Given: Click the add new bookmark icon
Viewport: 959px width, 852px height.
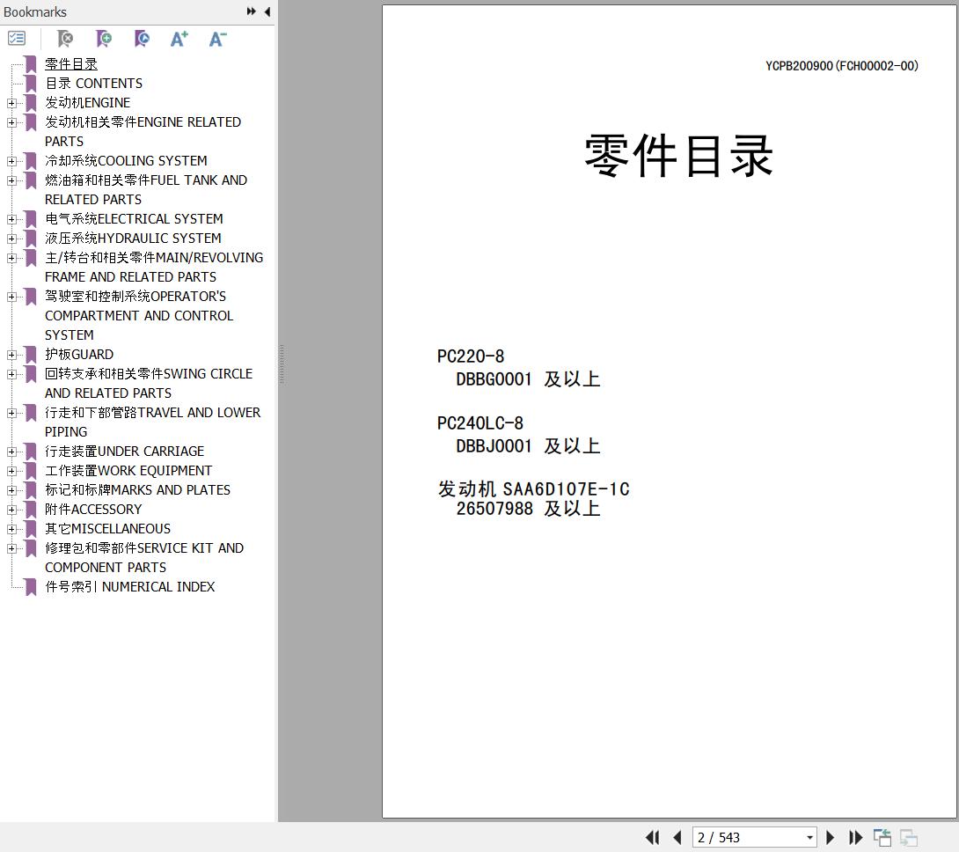Looking at the screenshot, I should (104, 39).
